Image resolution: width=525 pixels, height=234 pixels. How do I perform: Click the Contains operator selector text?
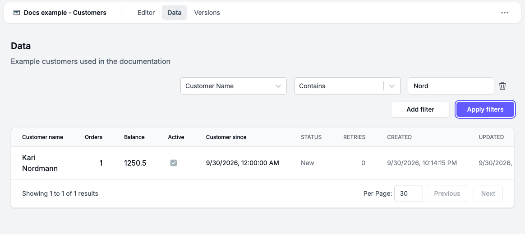(312, 86)
